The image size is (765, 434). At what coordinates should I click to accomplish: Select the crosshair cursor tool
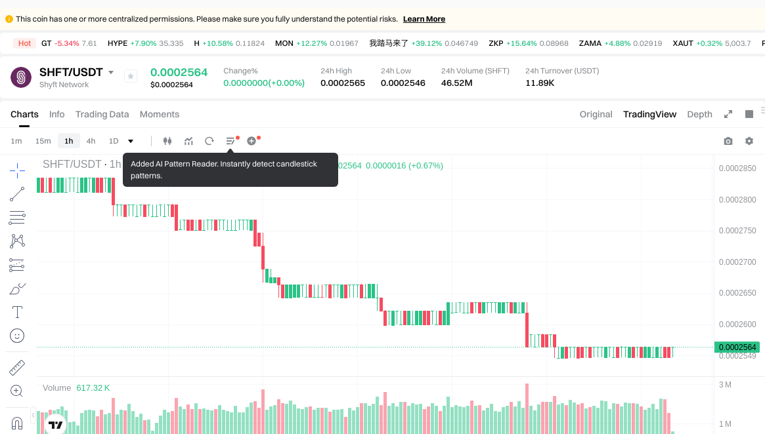(x=17, y=171)
